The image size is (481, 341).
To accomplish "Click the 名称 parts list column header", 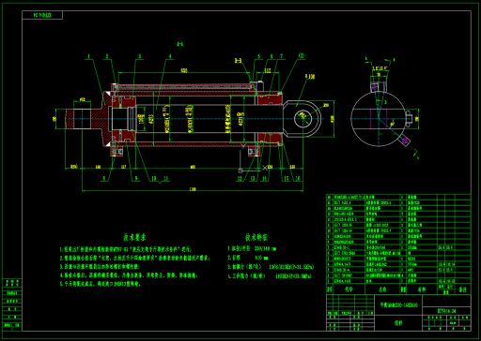I will point(382,289).
